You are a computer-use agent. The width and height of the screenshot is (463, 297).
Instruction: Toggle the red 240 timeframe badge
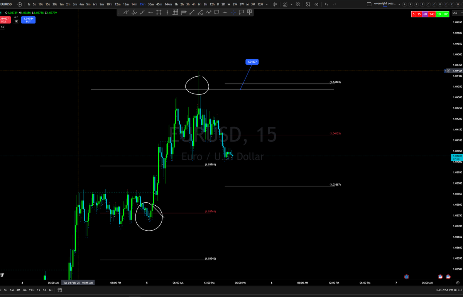coord(432,14)
